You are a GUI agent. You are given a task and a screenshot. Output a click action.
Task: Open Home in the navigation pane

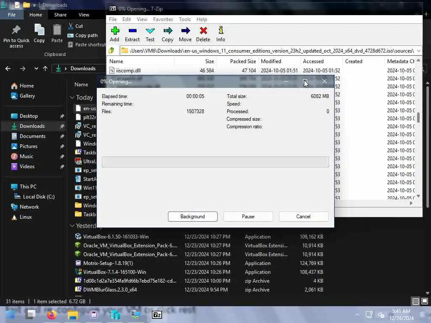23,86
